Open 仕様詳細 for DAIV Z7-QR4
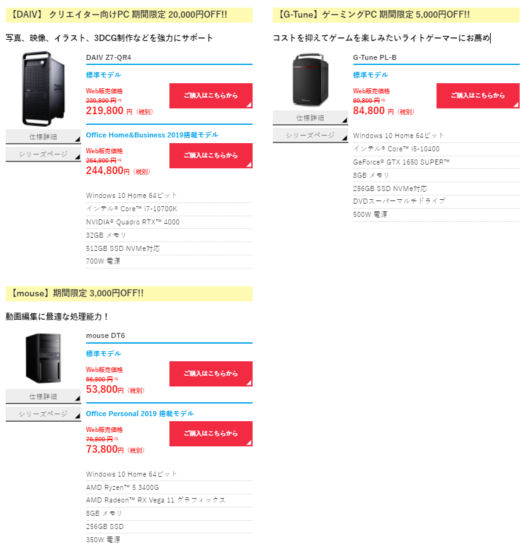The width and height of the screenshot is (531, 546). coord(43,136)
